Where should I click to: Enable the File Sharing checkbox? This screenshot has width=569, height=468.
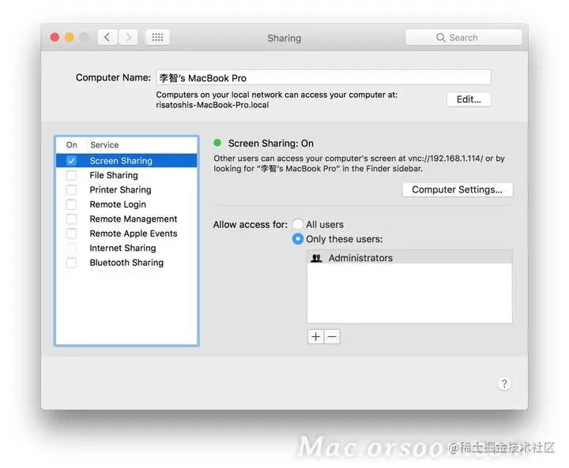pyautogui.click(x=71, y=175)
